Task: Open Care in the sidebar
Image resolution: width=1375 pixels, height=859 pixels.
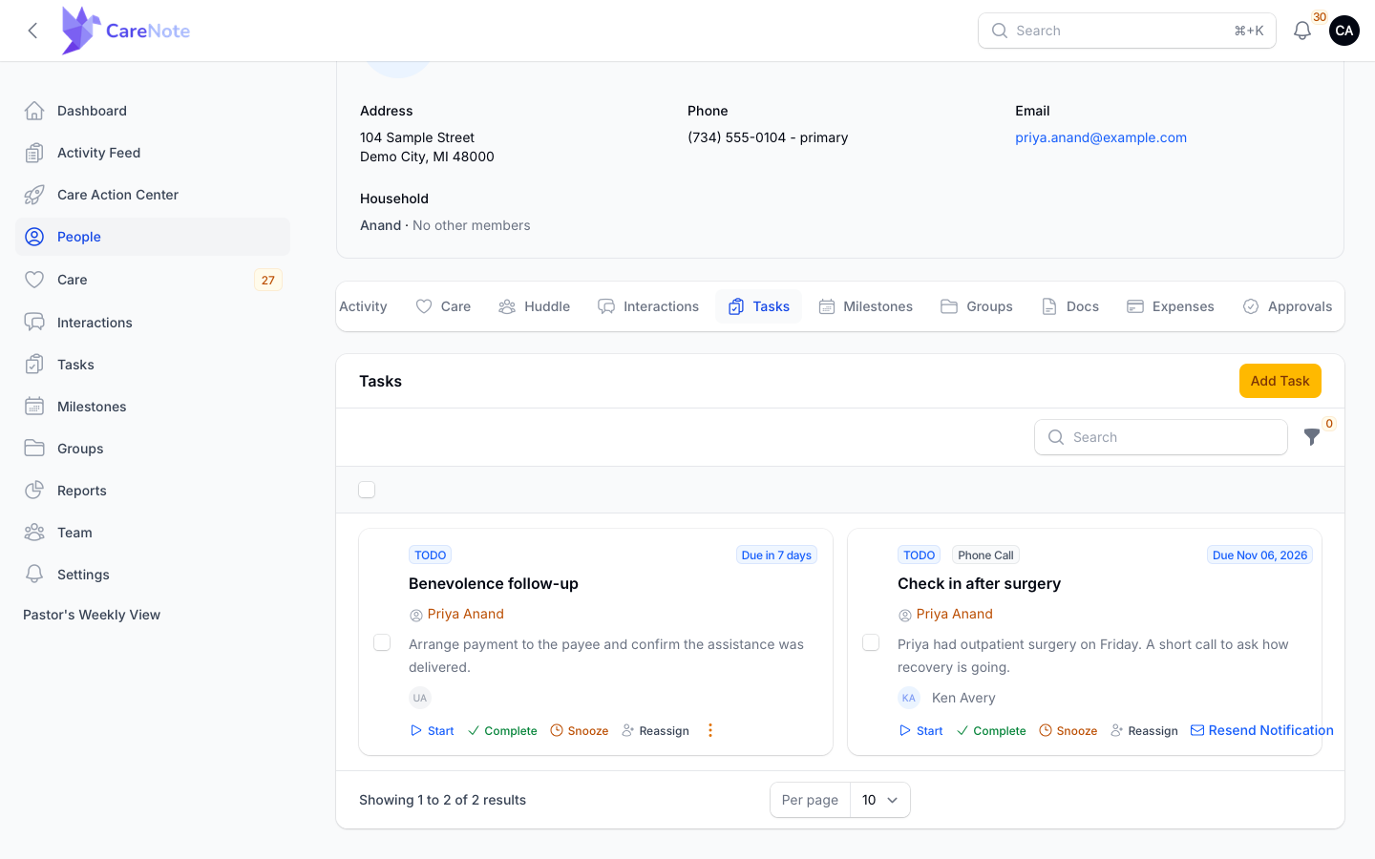Action: [x=153, y=280]
